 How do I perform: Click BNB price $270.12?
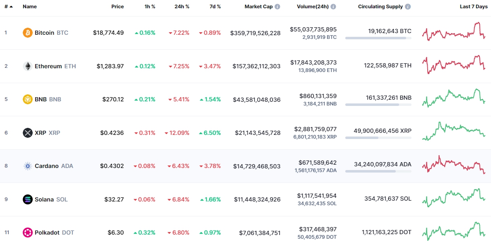pos(113,100)
